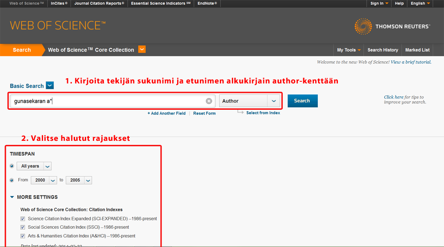Click Web of Science Core Collection title
Viewport: 444px width, 247px height.
coord(91,50)
